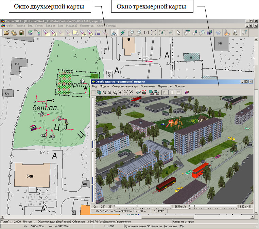
Task: Print the map with printer icon
Action: point(236,33)
